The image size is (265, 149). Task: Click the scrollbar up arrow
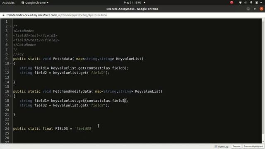pos(263,20)
